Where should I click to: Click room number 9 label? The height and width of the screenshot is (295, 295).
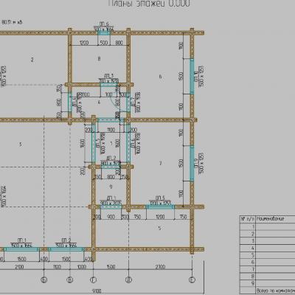click(x=111, y=187)
